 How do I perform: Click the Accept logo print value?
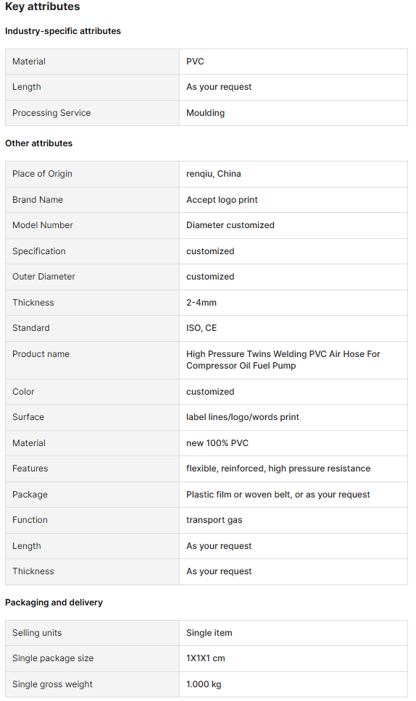coord(222,199)
